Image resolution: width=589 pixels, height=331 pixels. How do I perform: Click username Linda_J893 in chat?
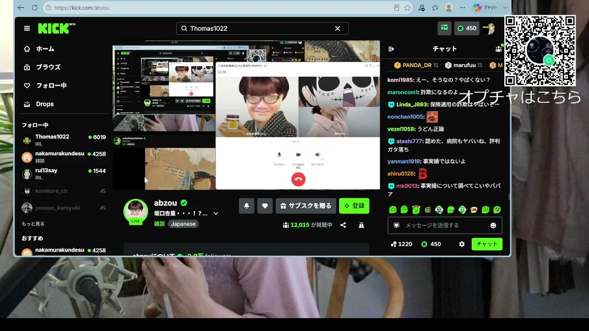pyautogui.click(x=412, y=104)
